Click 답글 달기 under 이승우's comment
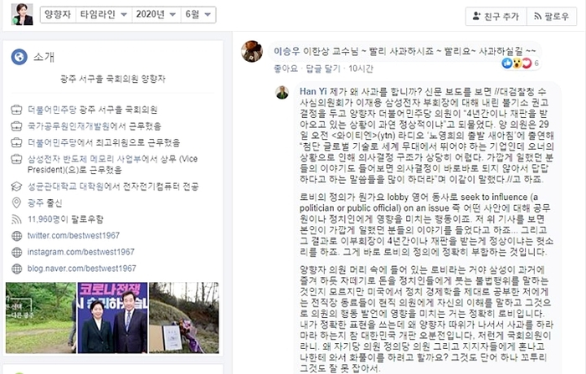The height and width of the screenshot is (374, 586). (323, 69)
